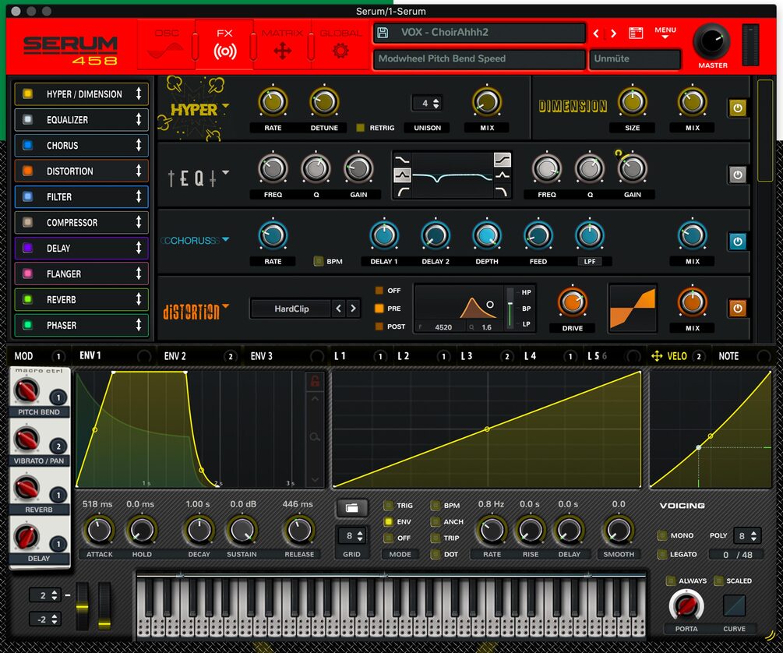This screenshot has height=653, width=783.
Task: Enable MONO voicing checkbox
Action: tap(662, 535)
